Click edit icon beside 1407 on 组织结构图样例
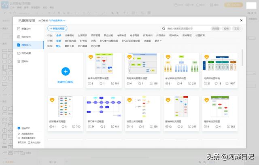This screenshot has width=259, height=165. (227, 83)
